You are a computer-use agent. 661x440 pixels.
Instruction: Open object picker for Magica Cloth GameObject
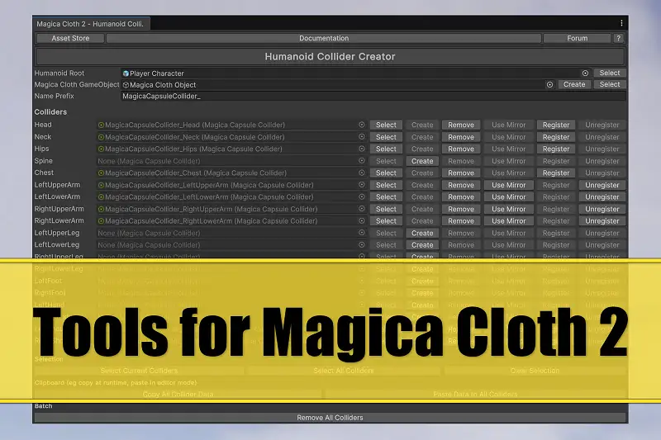pos(549,85)
